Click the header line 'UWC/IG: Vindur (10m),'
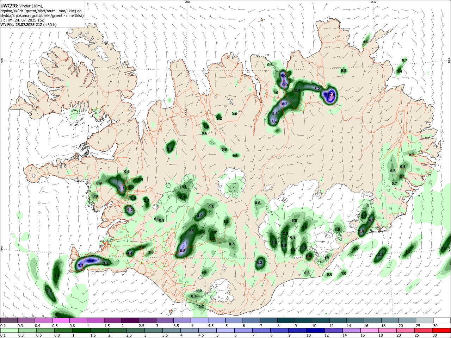This screenshot has height=338, width=451. click(x=22, y=6)
